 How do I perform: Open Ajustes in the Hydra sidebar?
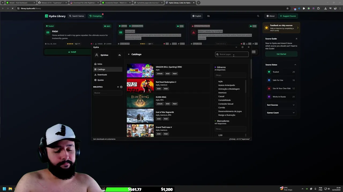pos(108,80)
